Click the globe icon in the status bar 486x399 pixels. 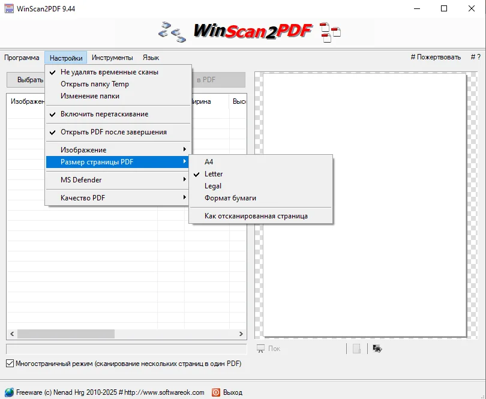[x=8, y=392]
